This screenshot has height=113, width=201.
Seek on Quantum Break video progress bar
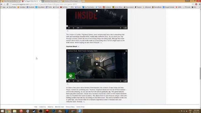[x=97, y=79]
